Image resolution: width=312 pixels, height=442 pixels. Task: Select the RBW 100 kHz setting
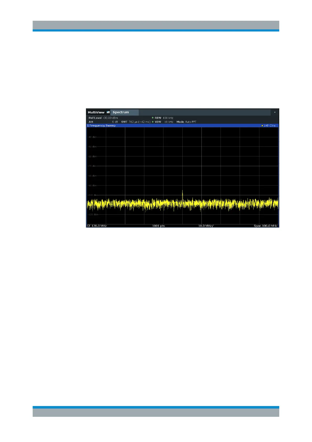tap(164, 118)
